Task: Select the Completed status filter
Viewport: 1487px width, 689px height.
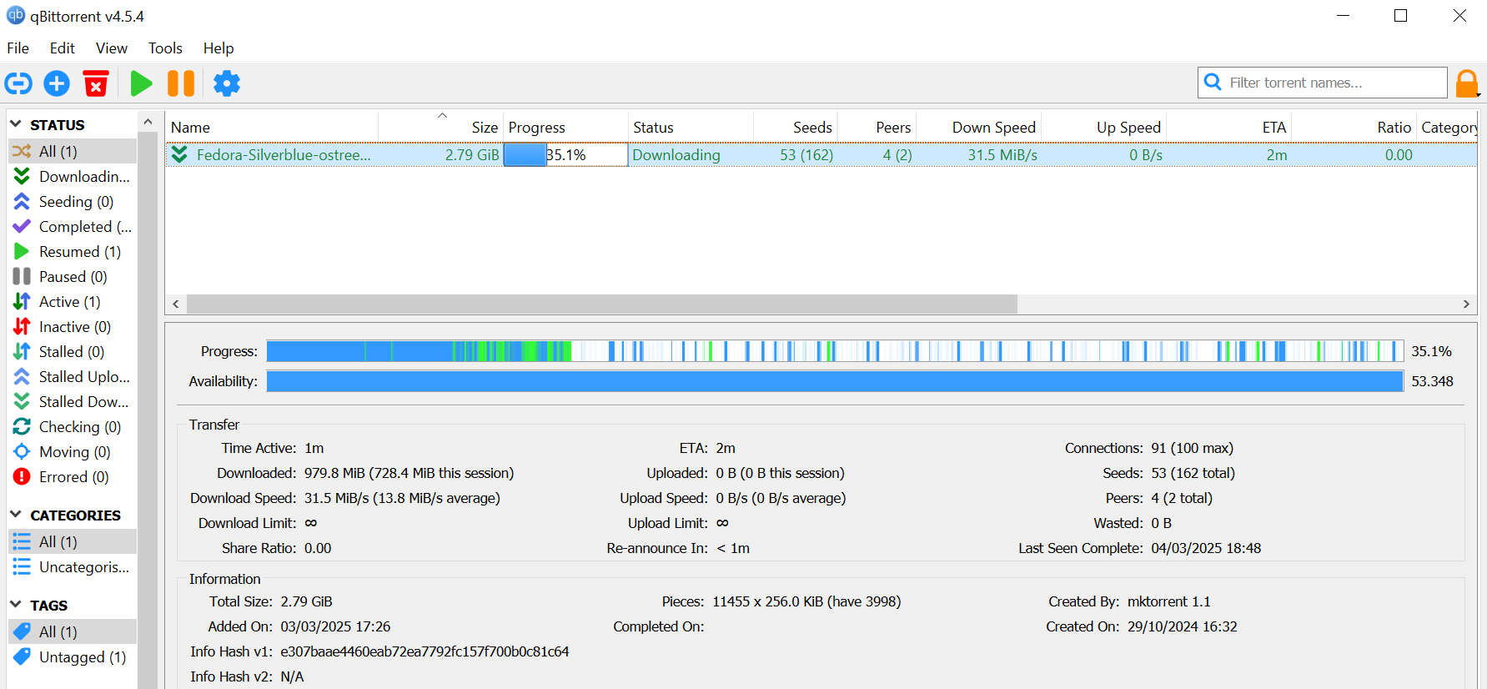Action: click(73, 226)
